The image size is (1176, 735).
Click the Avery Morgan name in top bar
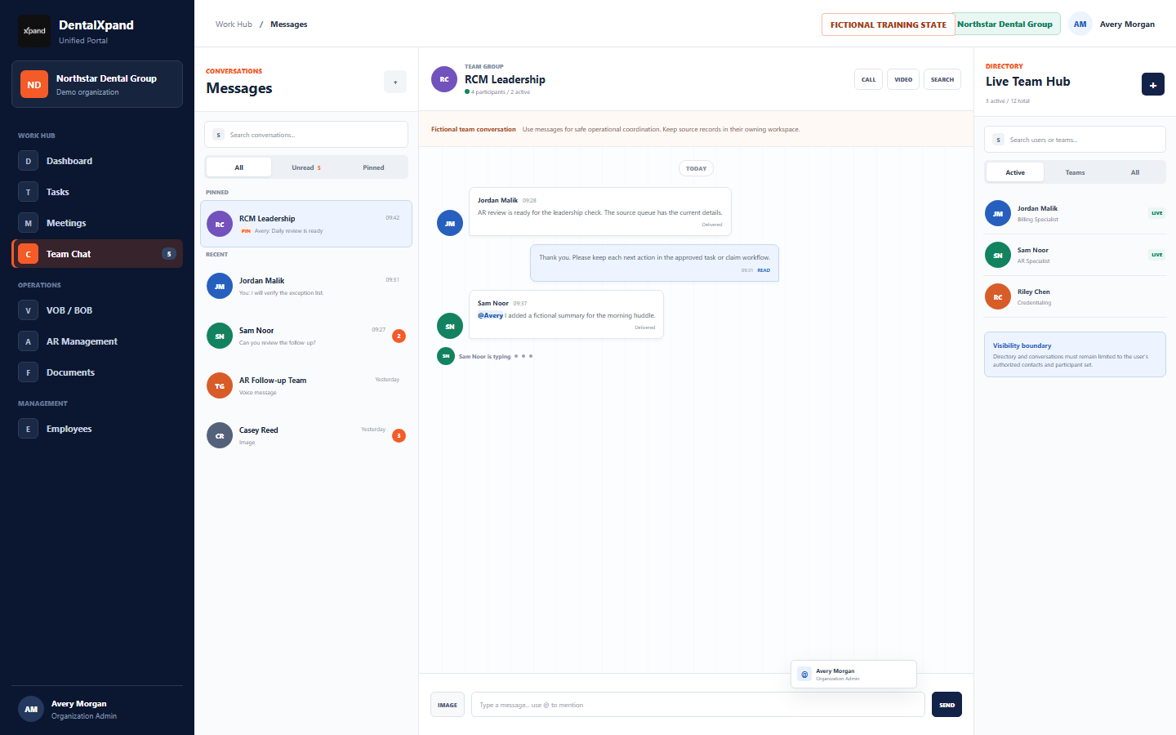(1127, 24)
